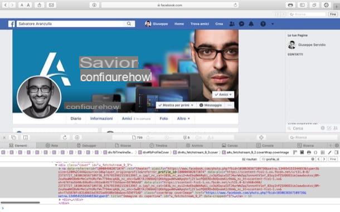Open the Facebook account dropdown arrow

point(273,24)
